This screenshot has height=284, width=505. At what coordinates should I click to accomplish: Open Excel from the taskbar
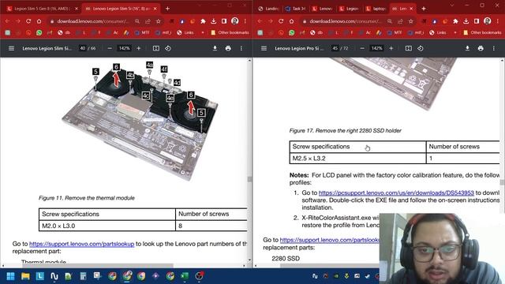click(185, 276)
